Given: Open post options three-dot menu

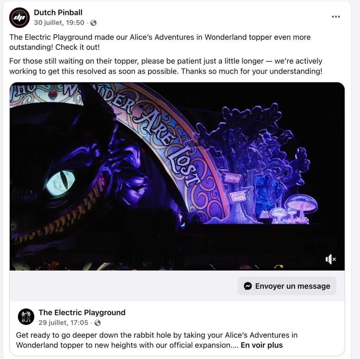Looking at the screenshot, I should pos(336,17).
